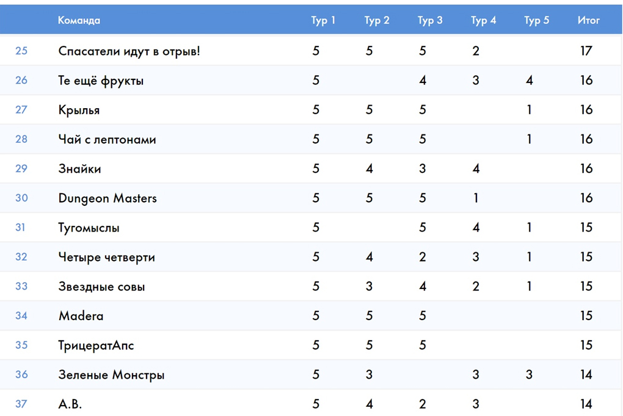Select the Тур 5 column header
623x416 pixels.
536,20
